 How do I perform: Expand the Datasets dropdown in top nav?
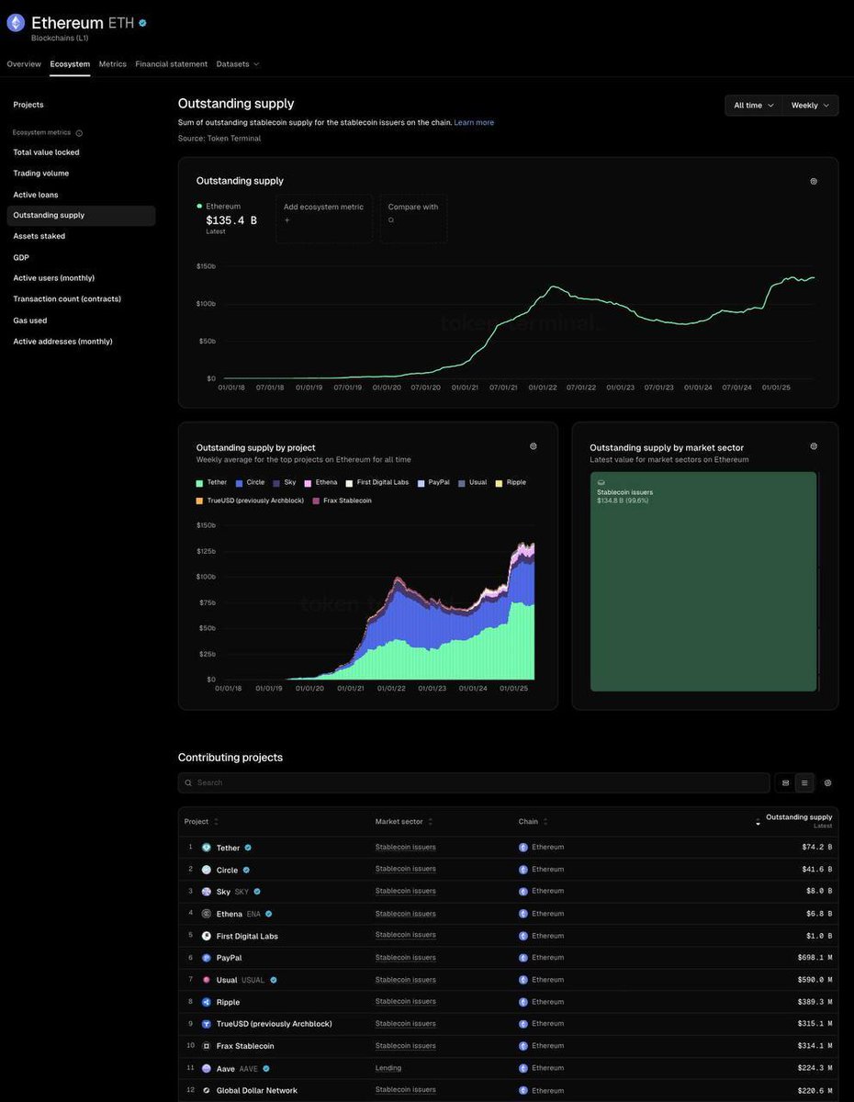tap(238, 64)
